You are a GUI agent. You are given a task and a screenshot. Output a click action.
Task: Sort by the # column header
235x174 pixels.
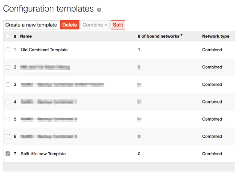tap(15, 36)
